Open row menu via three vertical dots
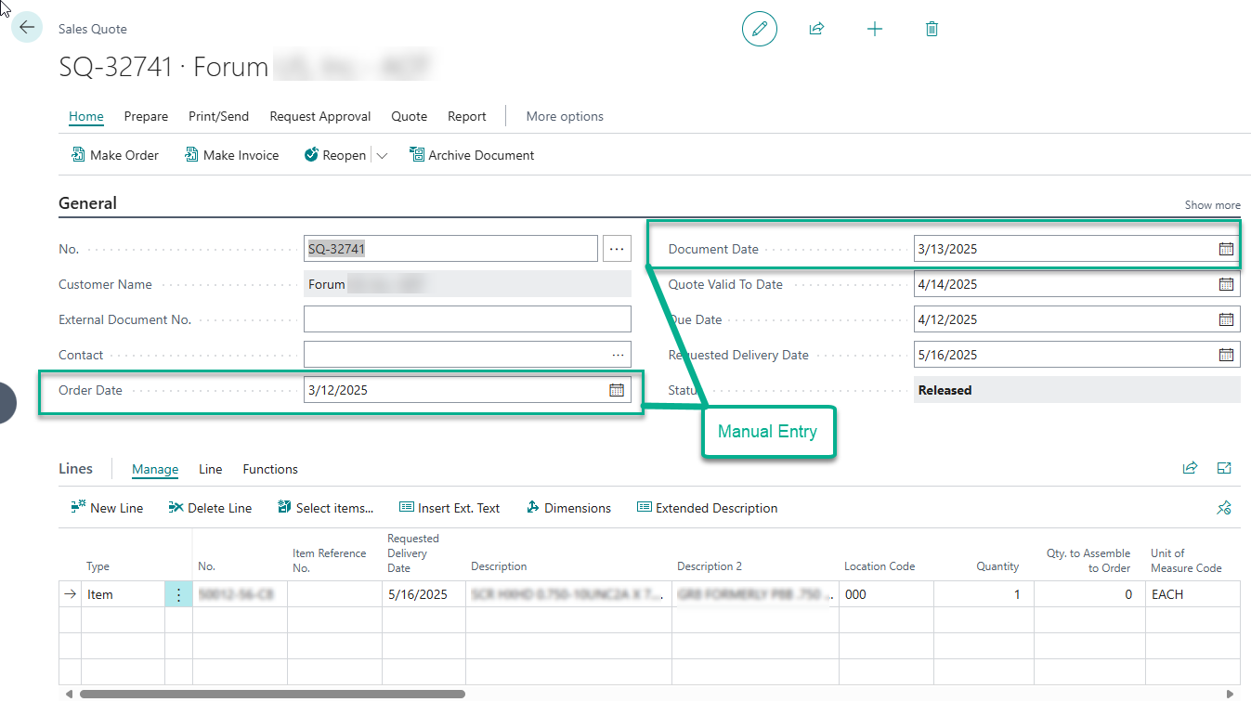The width and height of the screenshot is (1251, 702). (178, 594)
